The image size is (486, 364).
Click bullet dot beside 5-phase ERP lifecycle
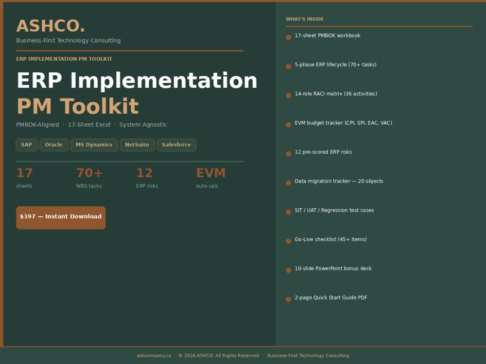[289, 66]
